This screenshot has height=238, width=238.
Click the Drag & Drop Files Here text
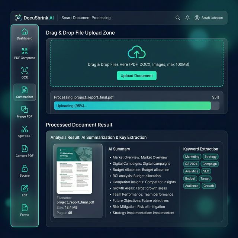pos(138,64)
